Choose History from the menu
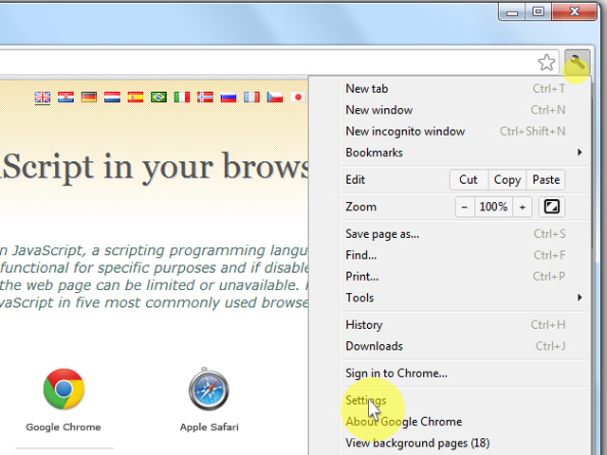 tap(364, 325)
